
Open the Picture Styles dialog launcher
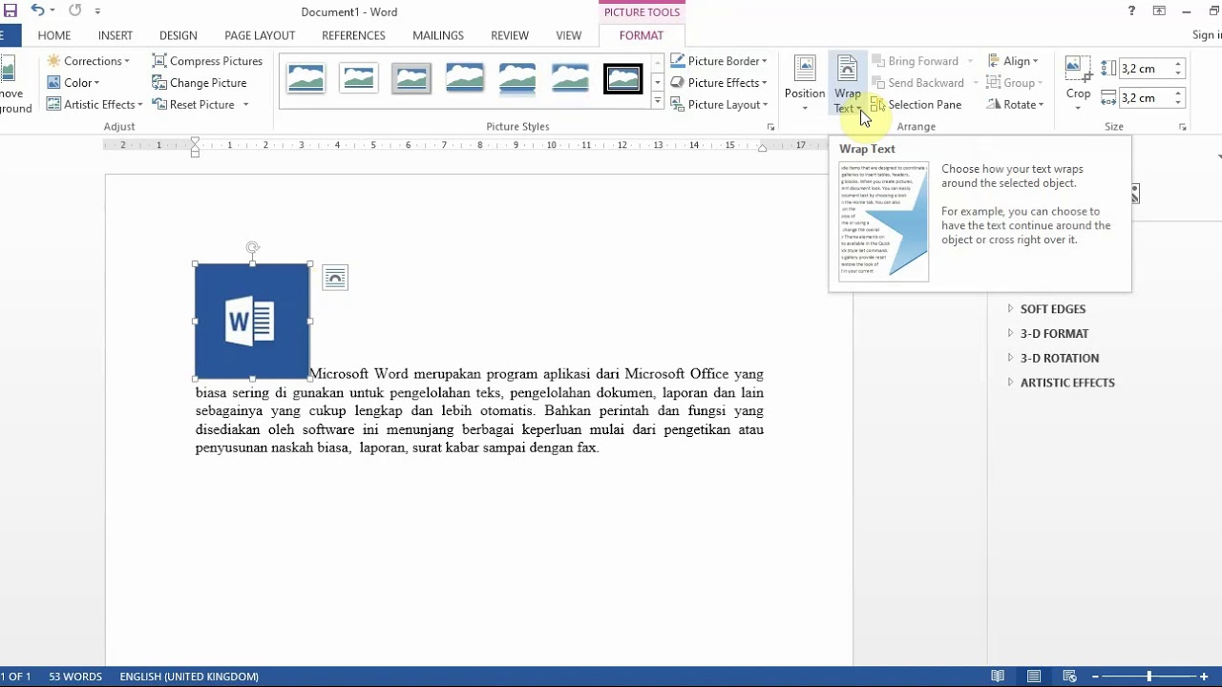(770, 127)
